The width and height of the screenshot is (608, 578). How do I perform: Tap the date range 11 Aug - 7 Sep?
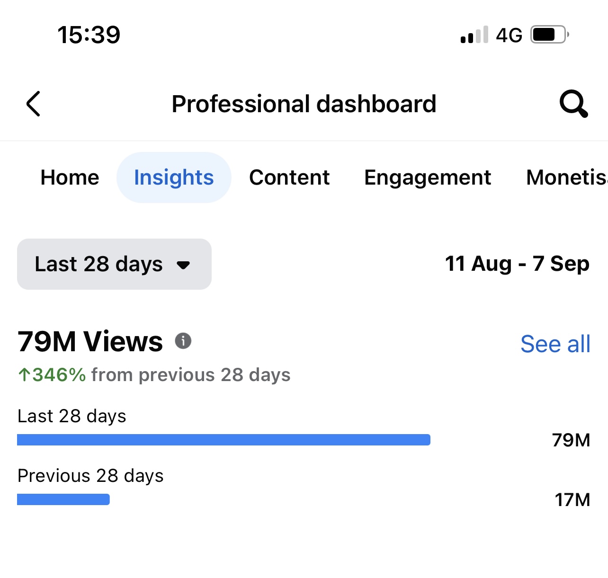(517, 264)
